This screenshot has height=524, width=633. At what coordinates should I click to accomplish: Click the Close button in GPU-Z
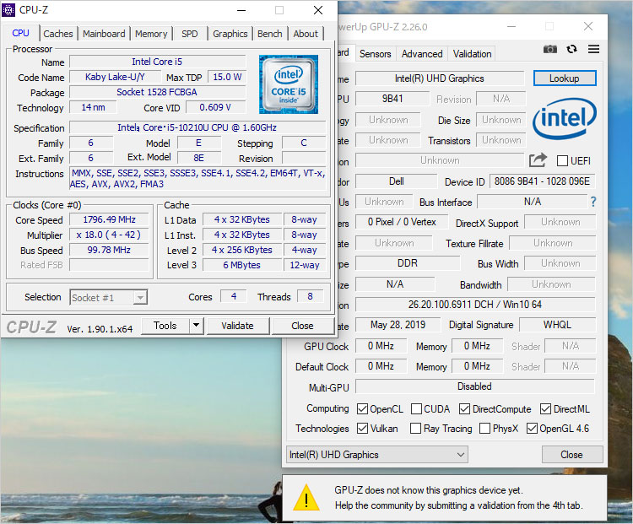(571, 455)
